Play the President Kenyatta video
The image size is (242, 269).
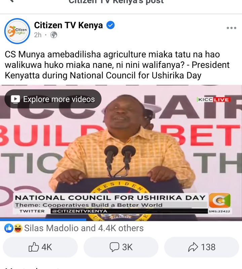(x=121, y=153)
